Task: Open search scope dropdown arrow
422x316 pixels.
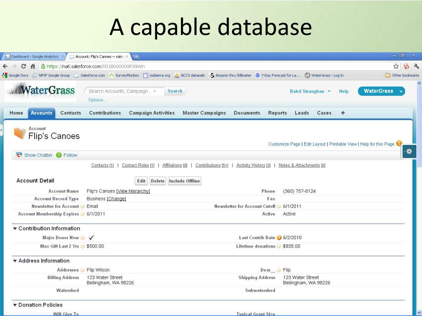Action: coord(155,91)
